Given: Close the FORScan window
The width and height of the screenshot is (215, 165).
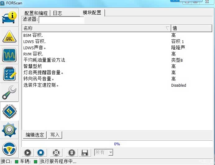Looking at the screenshot, I should 207,2.
